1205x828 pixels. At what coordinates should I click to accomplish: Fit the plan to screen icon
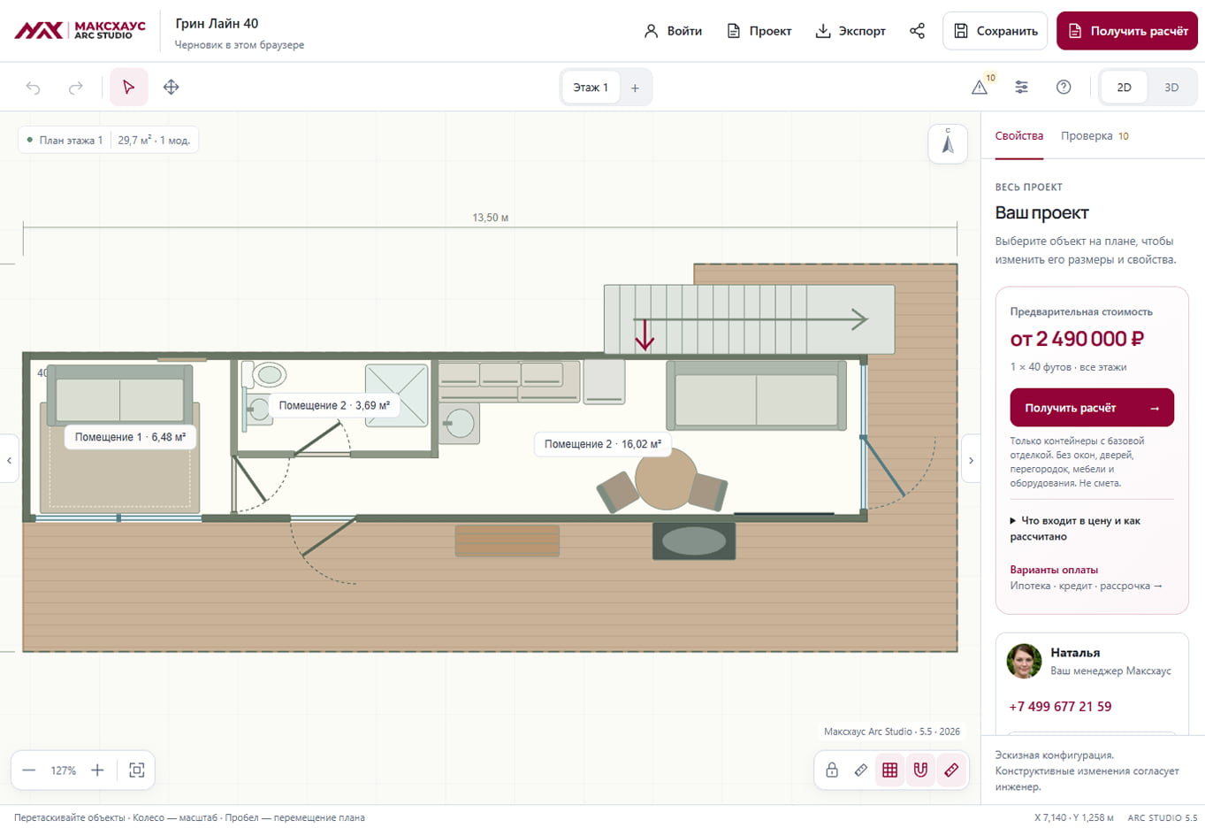(137, 770)
